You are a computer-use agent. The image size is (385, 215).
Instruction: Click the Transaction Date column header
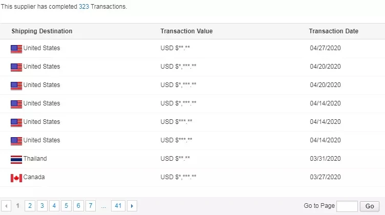(x=333, y=31)
